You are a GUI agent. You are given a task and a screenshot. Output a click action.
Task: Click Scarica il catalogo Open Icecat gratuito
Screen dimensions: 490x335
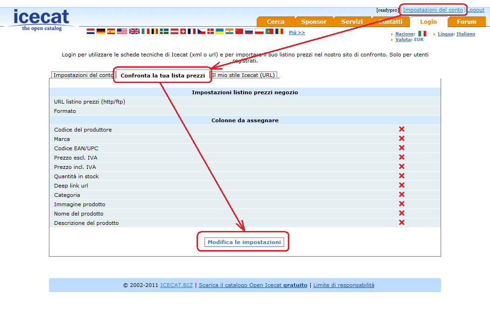tap(253, 285)
